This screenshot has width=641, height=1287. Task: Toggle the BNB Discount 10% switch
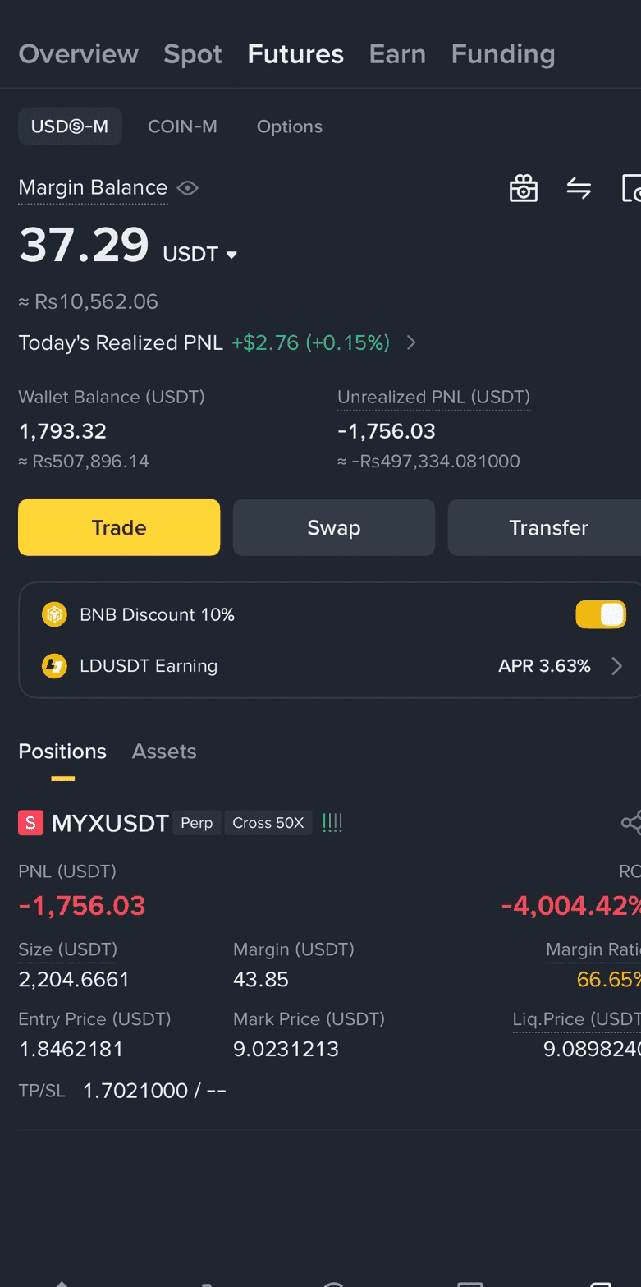coord(601,614)
